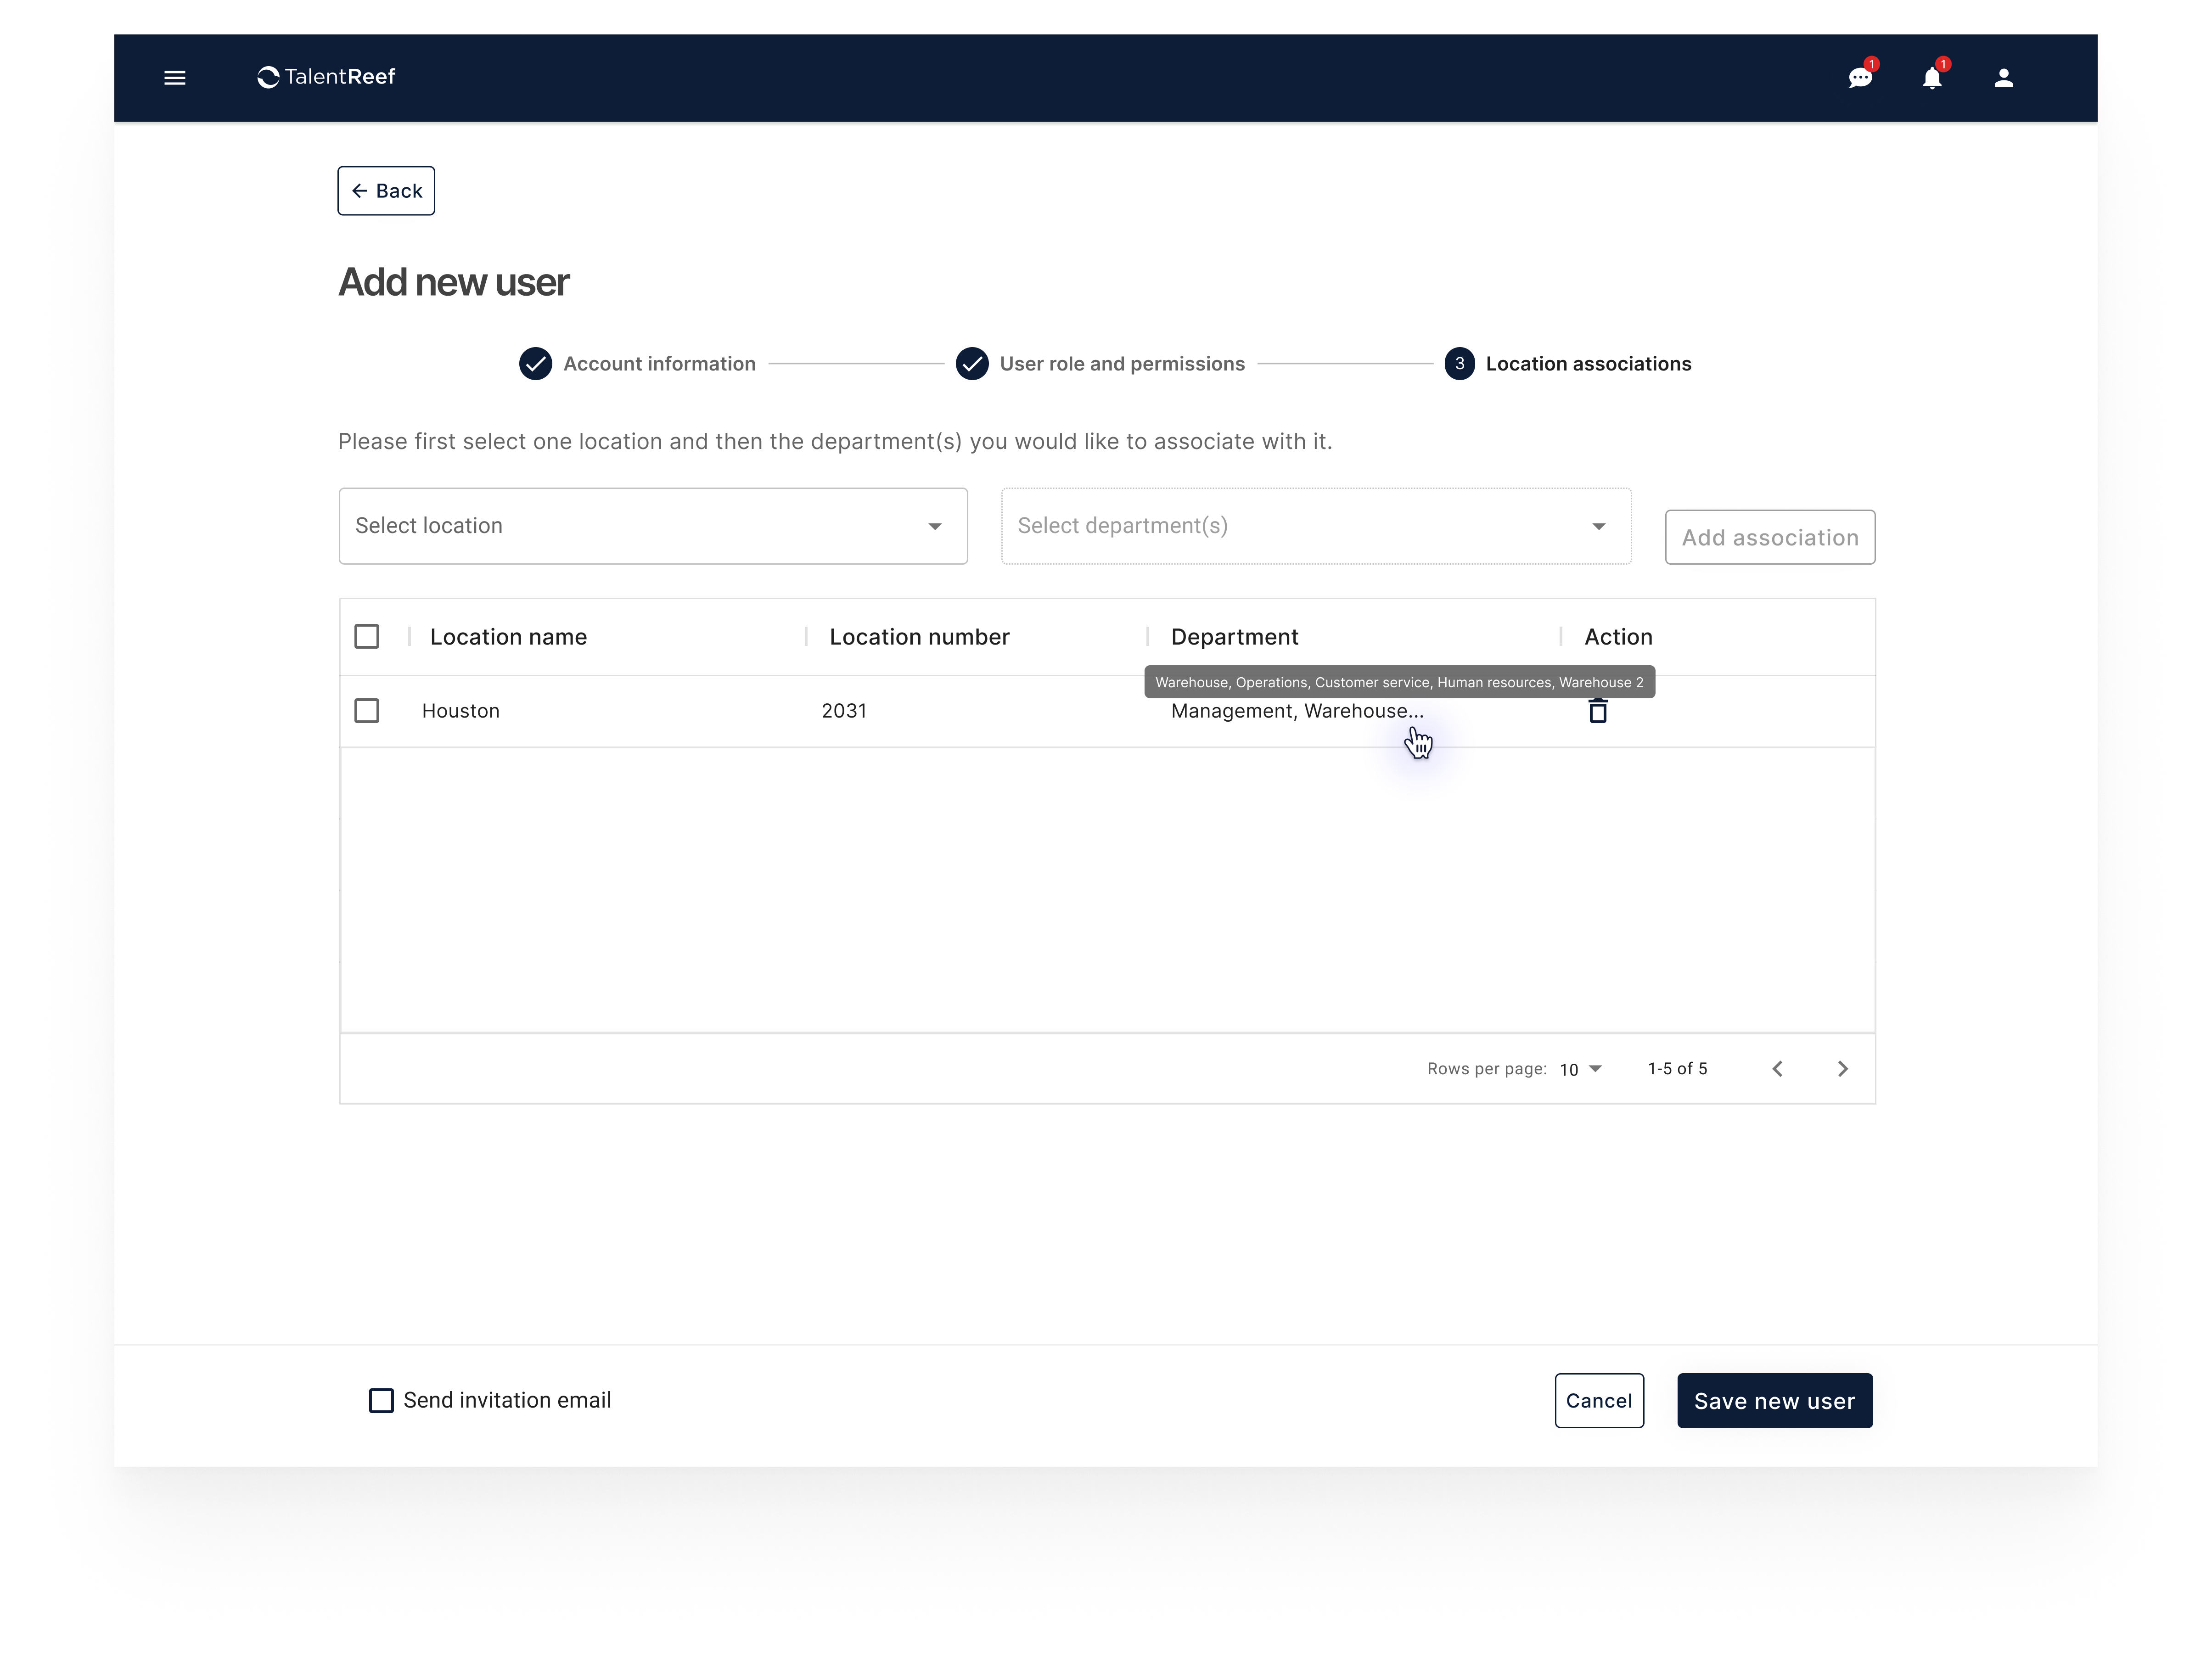Sort by Location name column
This screenshot has width=2212, height=1661.
[508, 637]
